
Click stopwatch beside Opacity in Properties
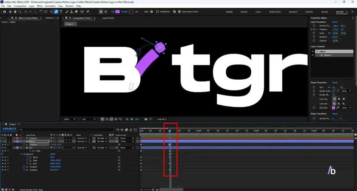click(x=314, y=41)
